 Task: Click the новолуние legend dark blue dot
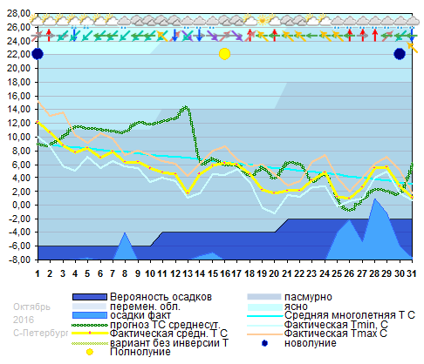pyautogui.click(x=264, y=343)
